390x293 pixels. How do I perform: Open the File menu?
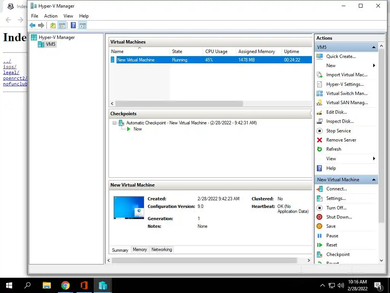click(x=35, y=16)
